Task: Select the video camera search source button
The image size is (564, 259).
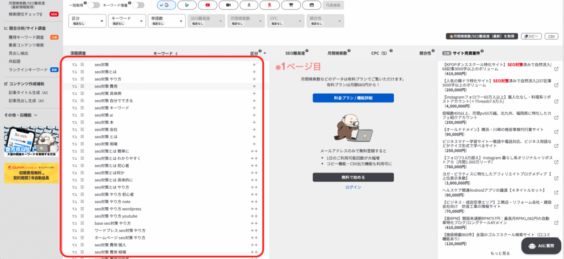Action: [x=229, y=5]
